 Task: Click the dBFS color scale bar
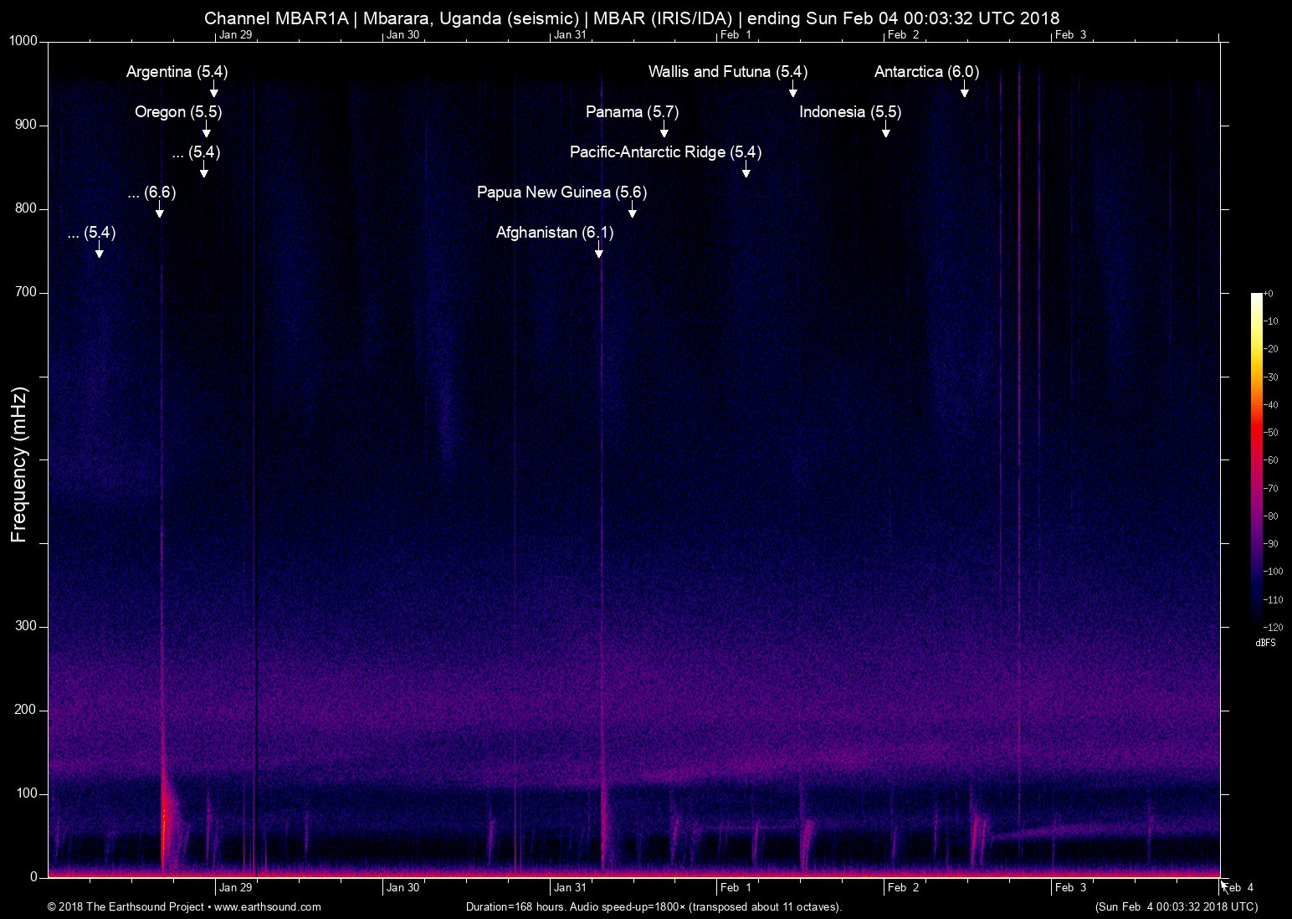point(1256,459)
